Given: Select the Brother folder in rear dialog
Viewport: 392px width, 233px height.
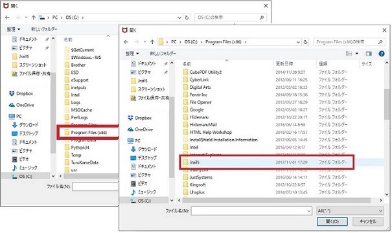Looking at the screenshot, I should point(75,65).
